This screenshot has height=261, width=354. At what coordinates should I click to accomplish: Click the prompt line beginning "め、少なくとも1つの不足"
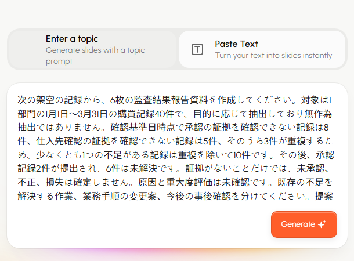[x=176, y=155]
